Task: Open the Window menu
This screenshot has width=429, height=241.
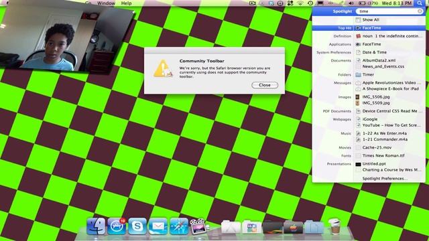Action: point(106,3)
